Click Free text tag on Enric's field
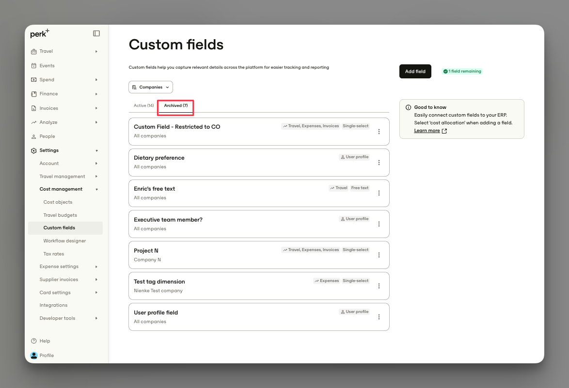This screenshot has height=388, width=569. pos(360,188)
